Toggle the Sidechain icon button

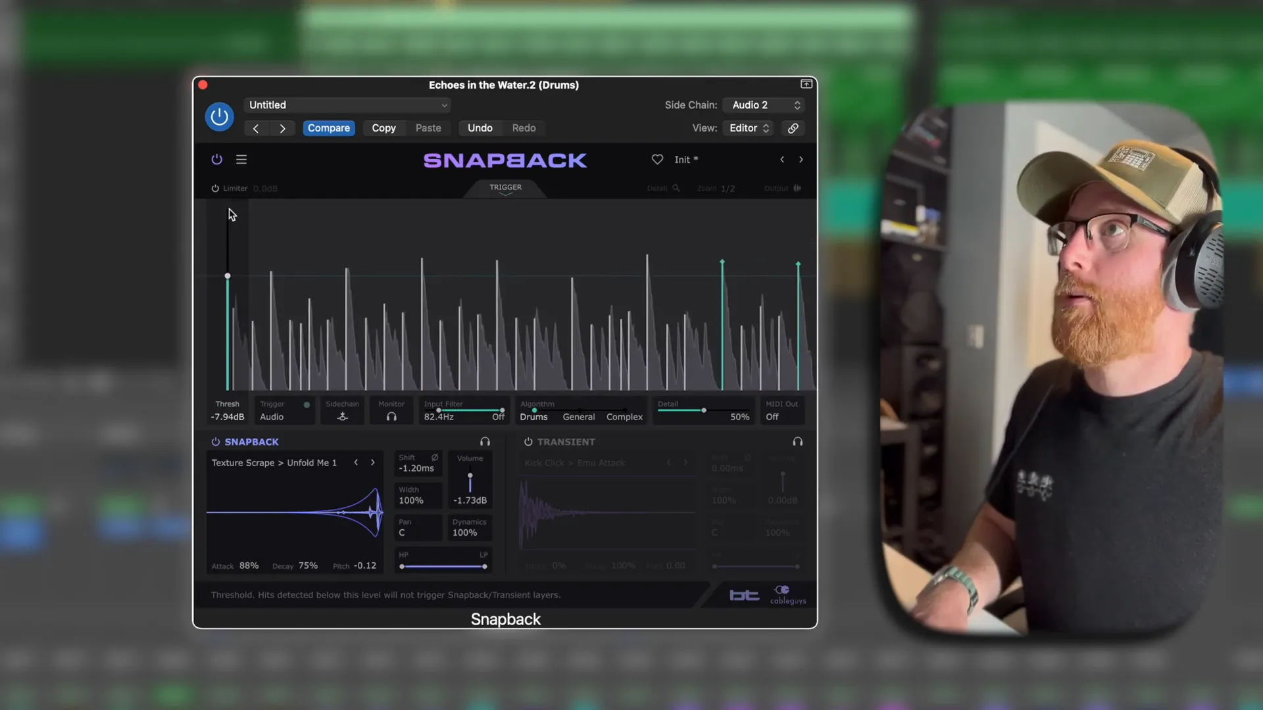(x=343, y=417)
